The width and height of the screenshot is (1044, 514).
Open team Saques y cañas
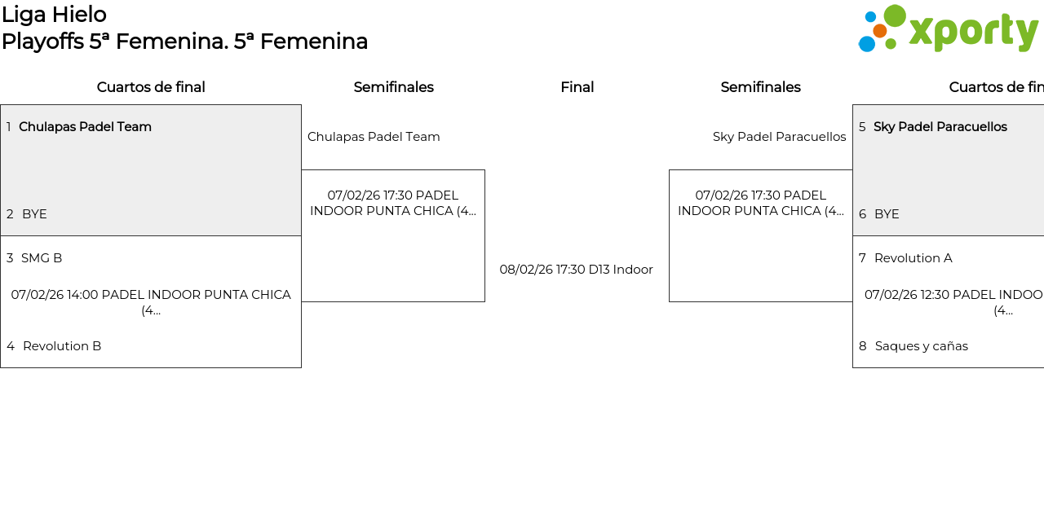click(921, 346)
